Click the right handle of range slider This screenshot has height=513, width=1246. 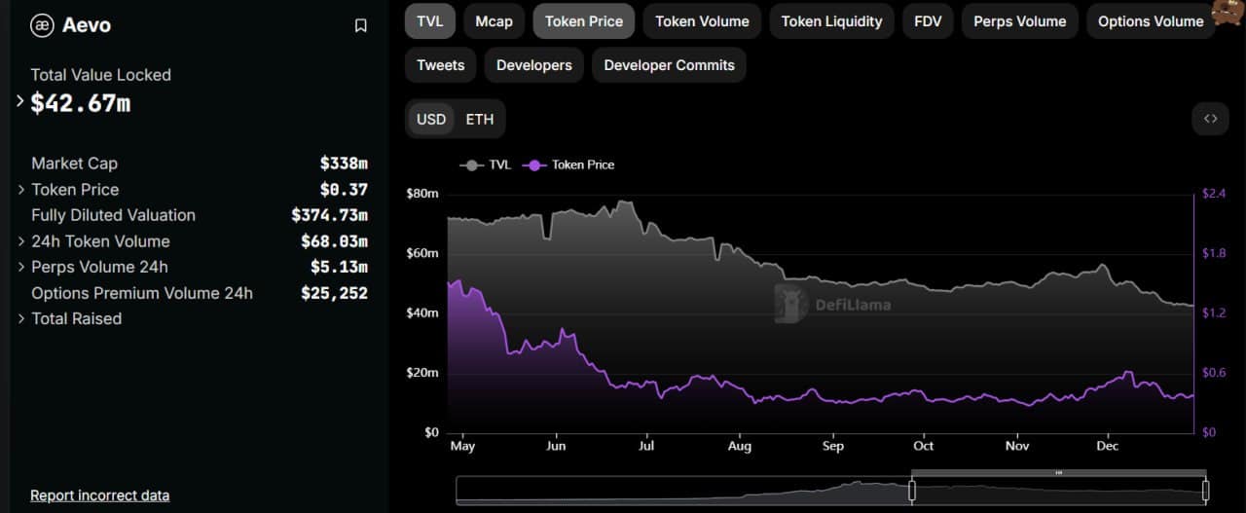[x=1205, y=491]
